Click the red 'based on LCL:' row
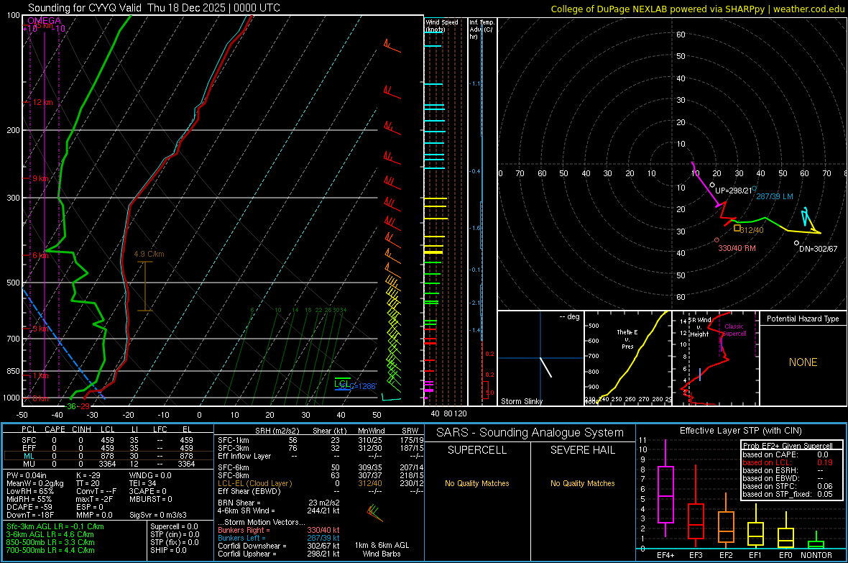The image size is (848, 563). point(788,462)
